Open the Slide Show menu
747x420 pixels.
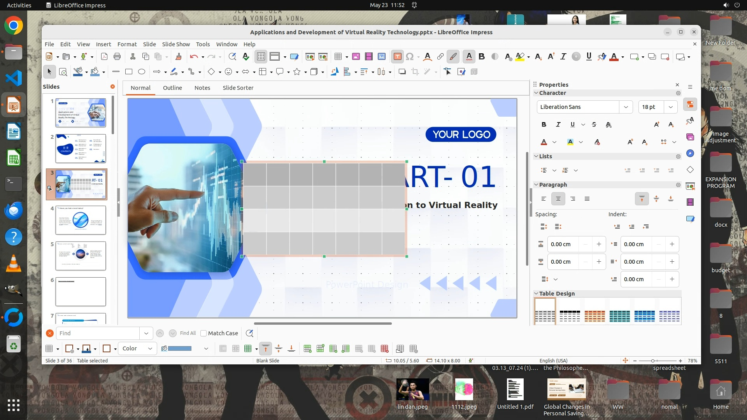176,44
